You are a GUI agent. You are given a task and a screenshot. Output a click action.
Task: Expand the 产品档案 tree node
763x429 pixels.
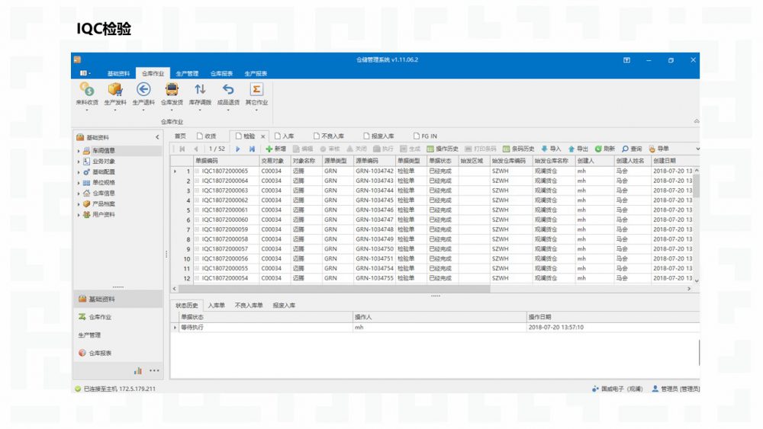(x=79, y=204)
